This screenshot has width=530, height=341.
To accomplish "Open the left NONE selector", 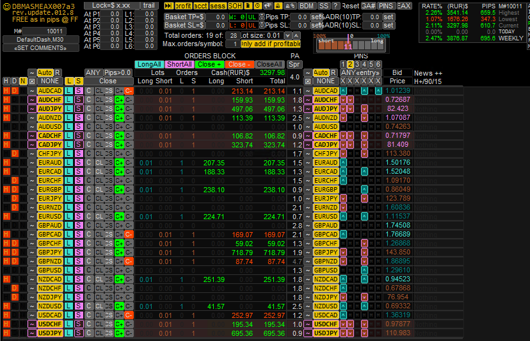I will tap(50, 81).
